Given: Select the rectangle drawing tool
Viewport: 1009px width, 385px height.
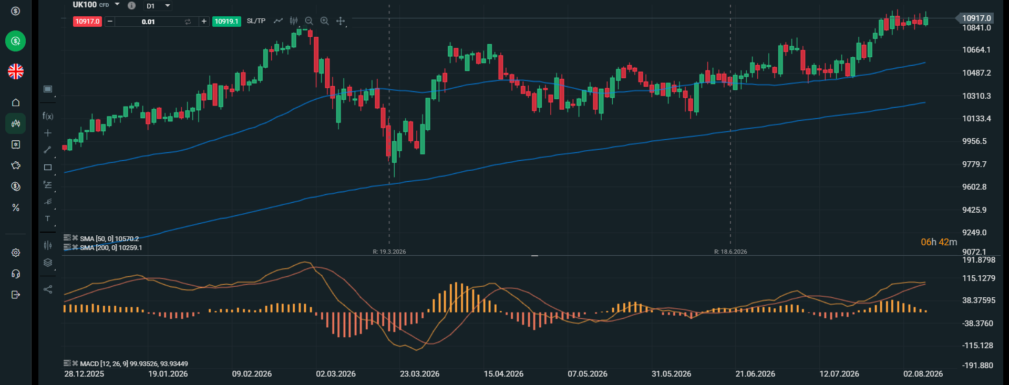Looking at the screenshot, I should 48,168.
